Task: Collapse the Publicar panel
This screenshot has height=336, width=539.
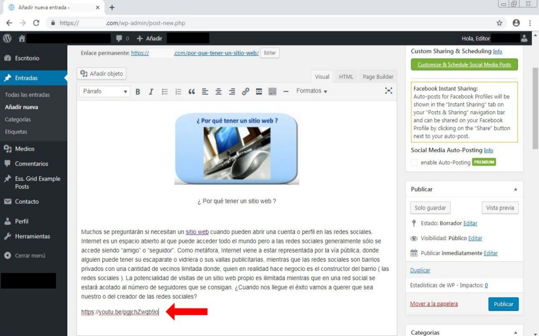Action: click(515, 189)
